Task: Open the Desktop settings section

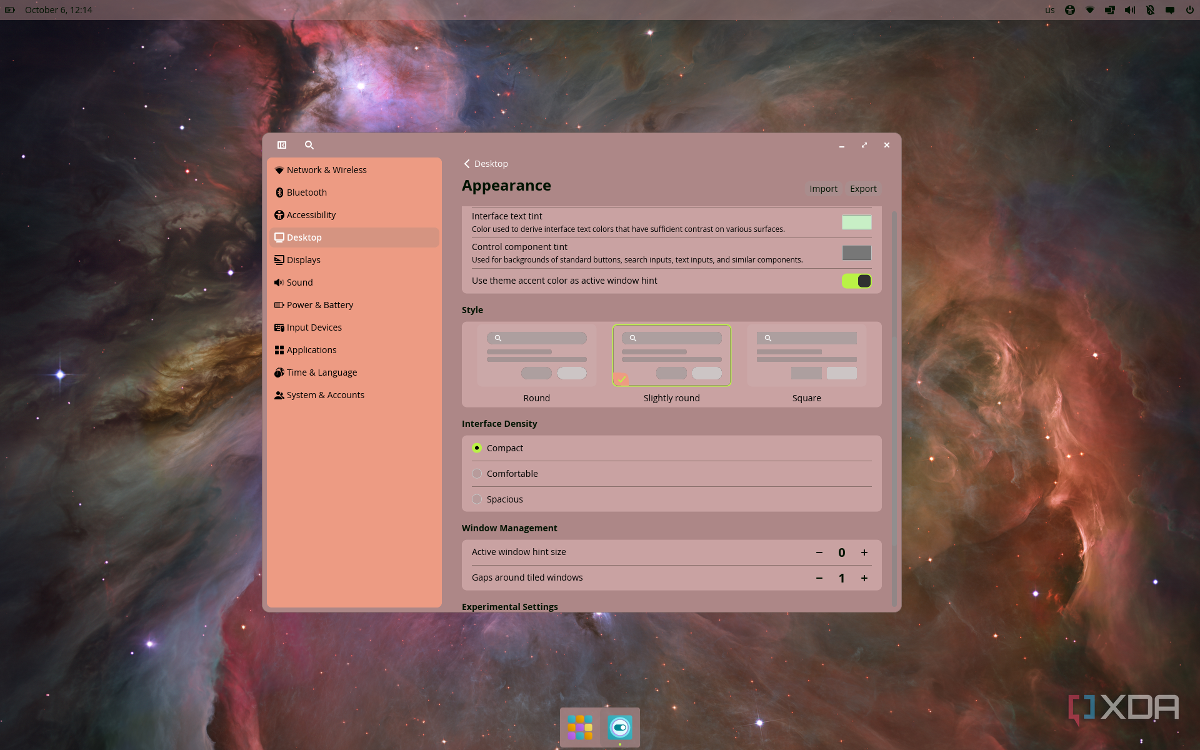Action: (x=354, y=237)
